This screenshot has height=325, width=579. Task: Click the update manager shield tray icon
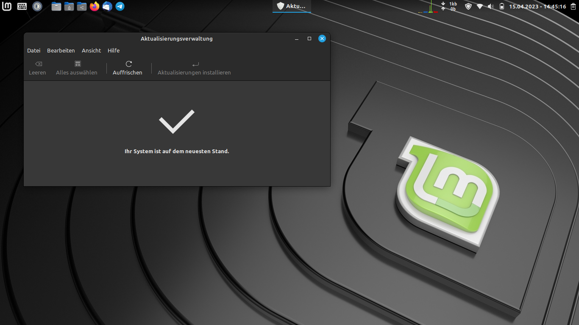point(468,6)
